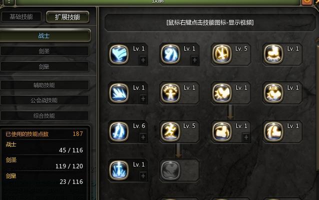Select the grayed-out locked skill icon
319x200 pixels.
[170, 170]
